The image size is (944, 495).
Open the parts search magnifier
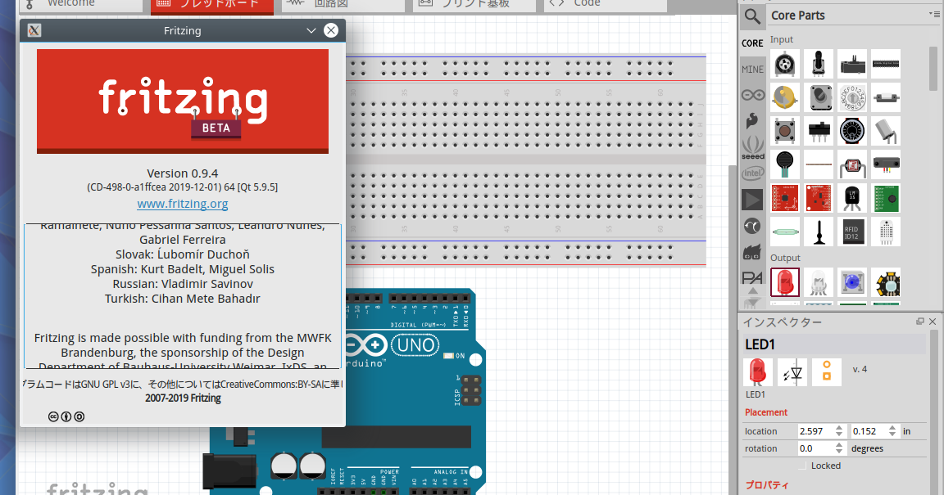752,16
